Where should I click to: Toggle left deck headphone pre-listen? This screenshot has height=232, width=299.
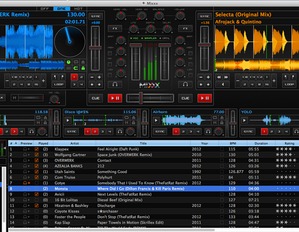[x=115, y=84]
